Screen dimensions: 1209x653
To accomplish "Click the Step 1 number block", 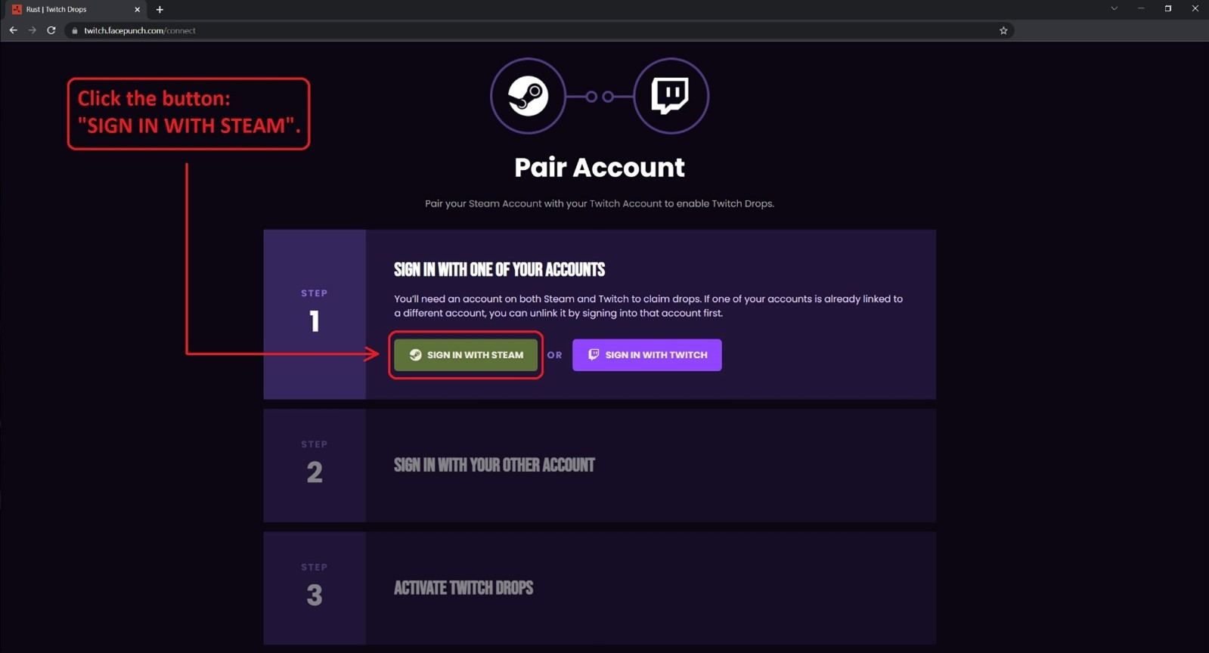I will click(x=315, y=314).
